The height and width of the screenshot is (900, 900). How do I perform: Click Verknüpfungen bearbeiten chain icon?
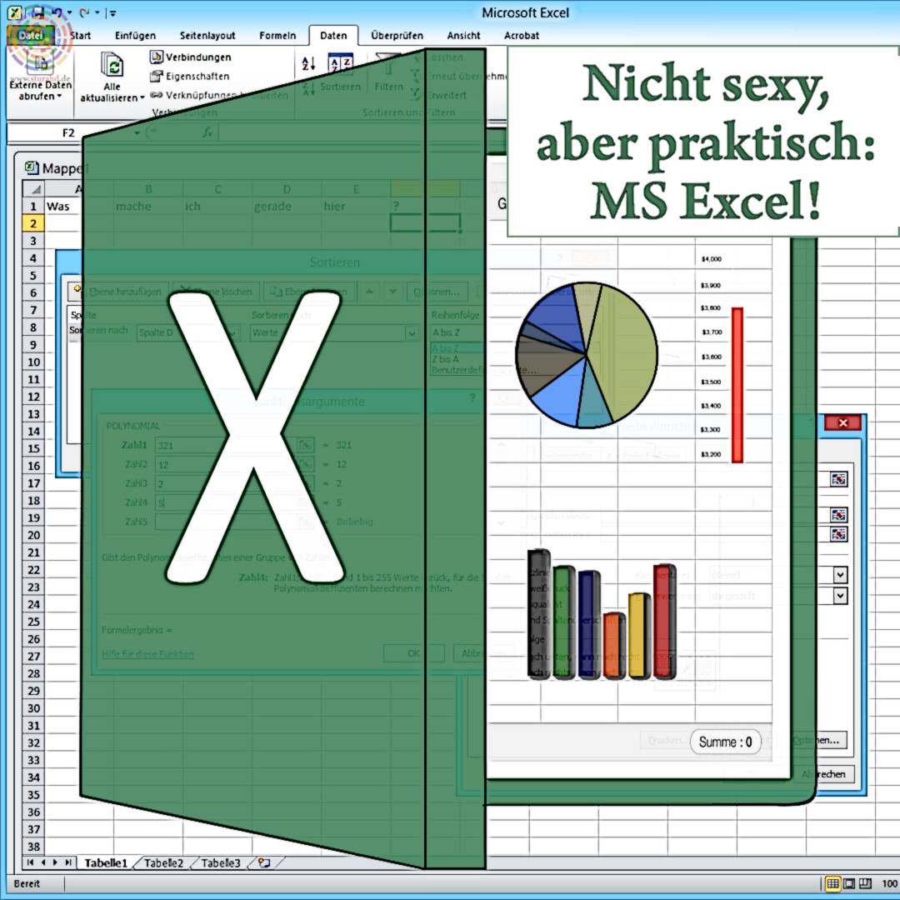(x=156, y=95)
